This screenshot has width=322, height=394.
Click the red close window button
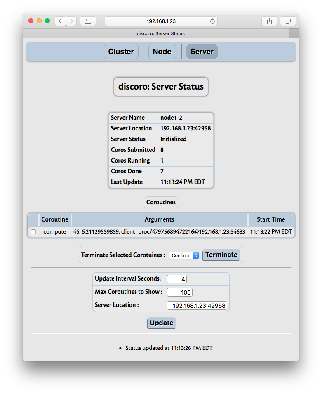(31, 21)
